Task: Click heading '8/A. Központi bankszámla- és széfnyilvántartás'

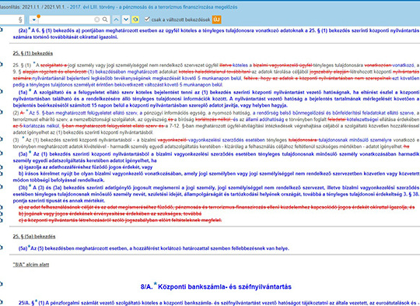Action: pyautogui.click(x=216, y=287)
